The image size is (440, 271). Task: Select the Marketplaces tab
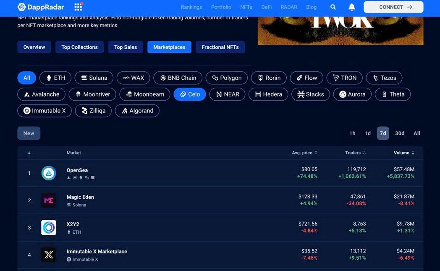click(x=169, y=47)
